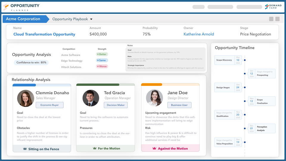The width and height of the screenshot is (286, 161).
Task: Select the Design Stages Oct 24 timeline entry
Action: (x=228, y=87)
